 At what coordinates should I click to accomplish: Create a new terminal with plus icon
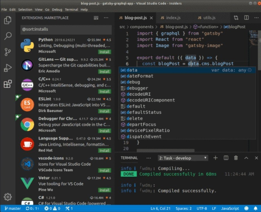click(216, 158)
